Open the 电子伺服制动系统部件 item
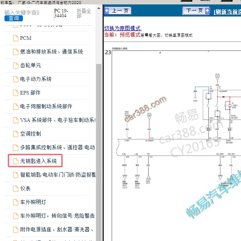Screen dimensions: 241x241 tap(46, 106)
